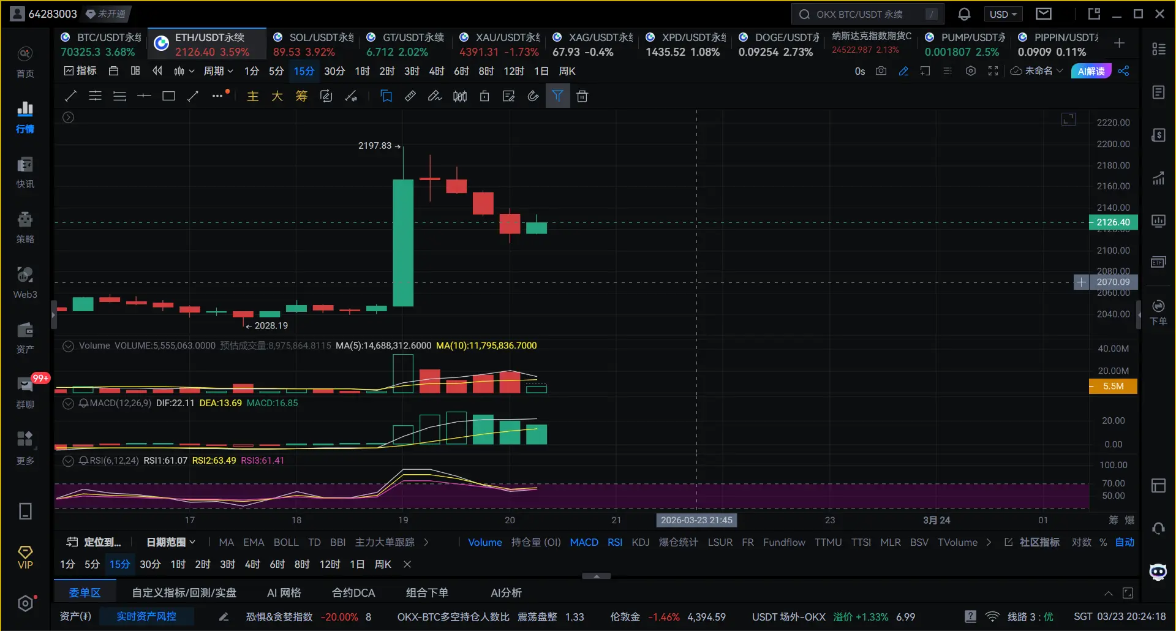Open the USD currency dropdown
Image resolution: width=1176 pixels, height=631 pixels.
coord(1003,14)
